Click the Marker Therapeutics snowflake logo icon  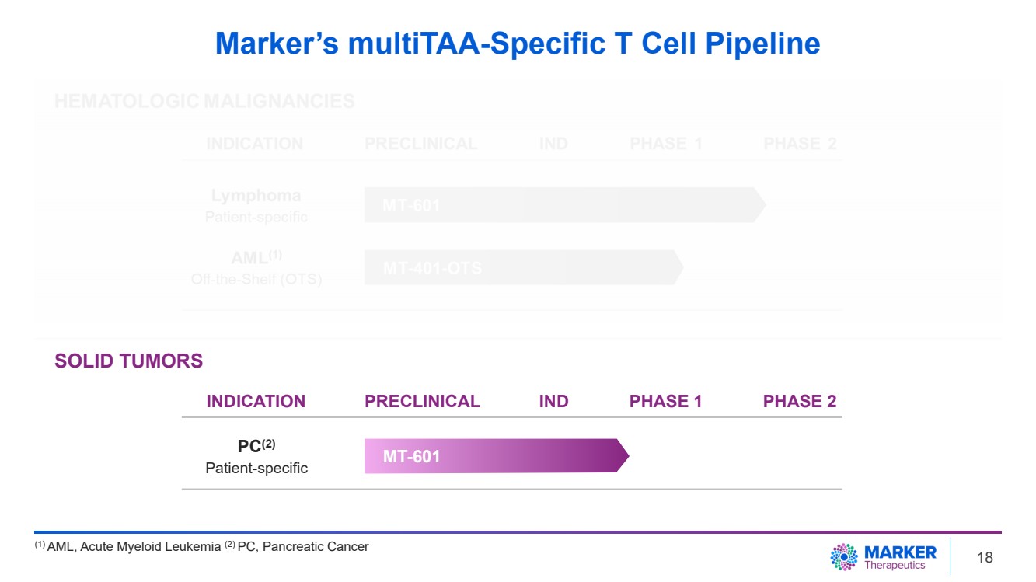pos(844,556)
